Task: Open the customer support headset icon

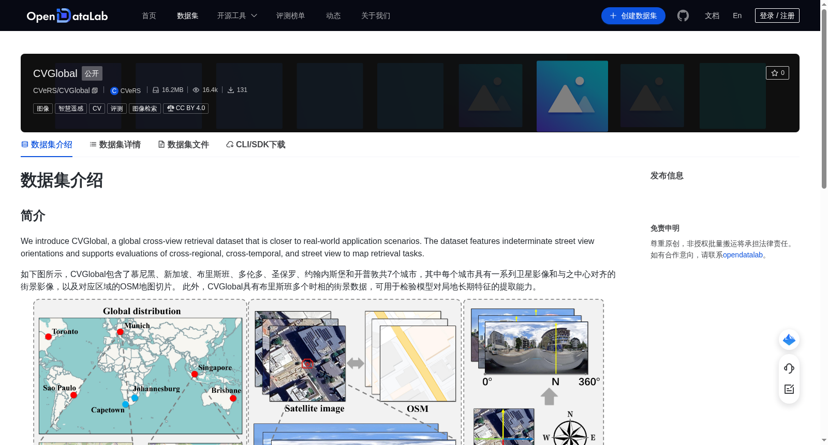Action: click(x=789, y=369)
